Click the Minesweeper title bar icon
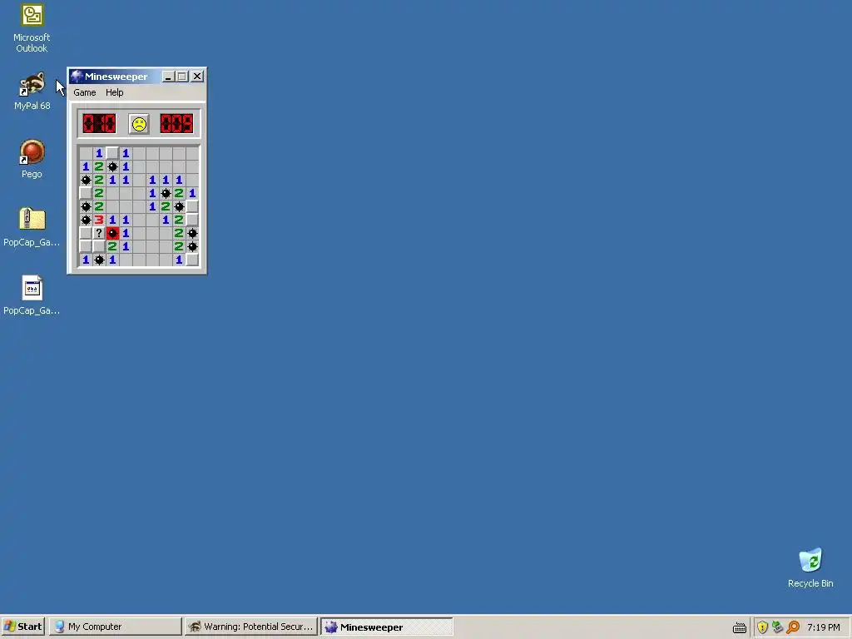The height and width of the screenshot is (639, 852). [x=77, y=76]
